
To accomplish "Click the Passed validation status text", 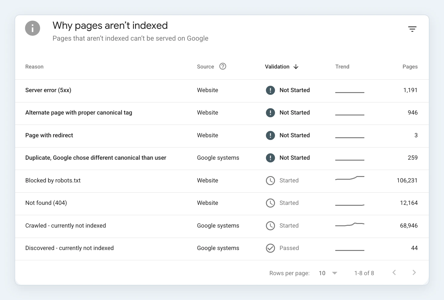I will [289, 248].
